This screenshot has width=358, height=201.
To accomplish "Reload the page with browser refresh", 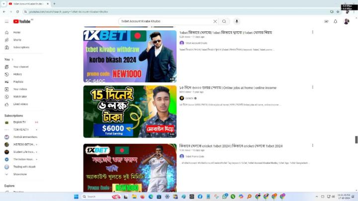I will pyautogui.click(x=17, y=11).
